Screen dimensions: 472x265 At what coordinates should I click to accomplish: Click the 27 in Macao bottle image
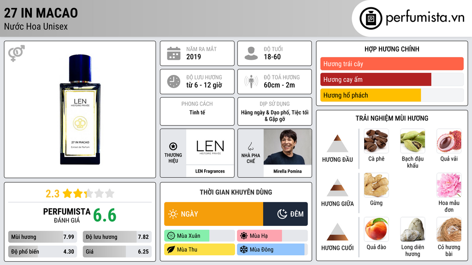pos(80,109)
